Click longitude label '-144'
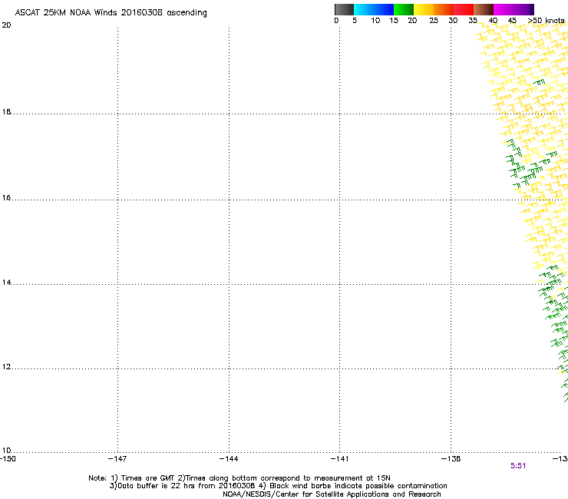The image size is (568, 499). coord(229,459)
